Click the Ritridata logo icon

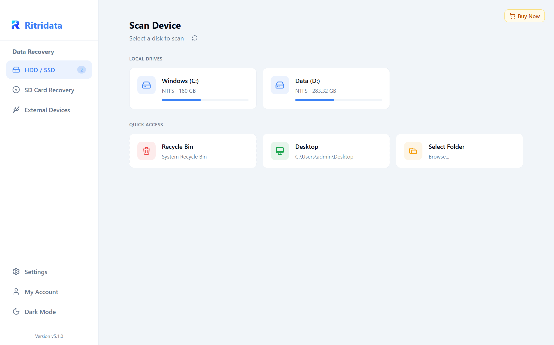point(16,25)
